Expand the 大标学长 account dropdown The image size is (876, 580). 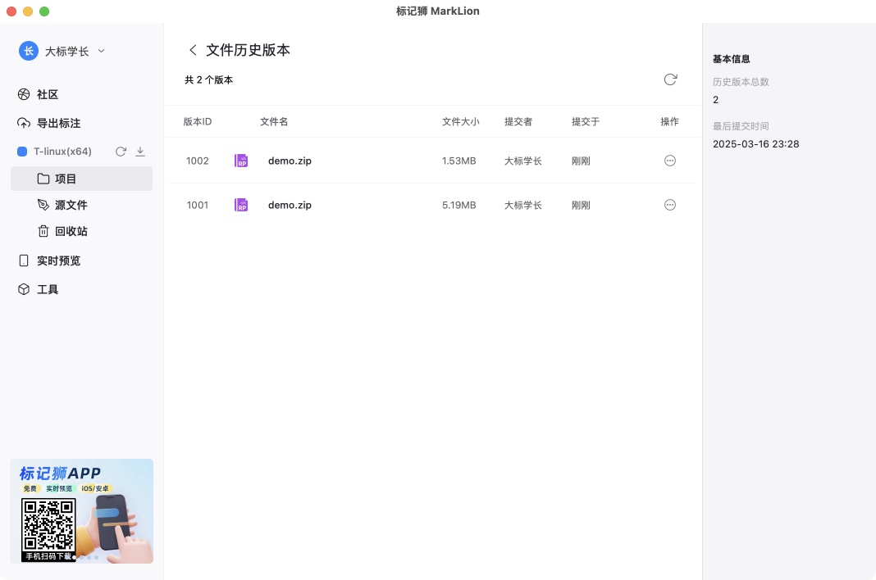pyautogui.click(x=101, y=51)
